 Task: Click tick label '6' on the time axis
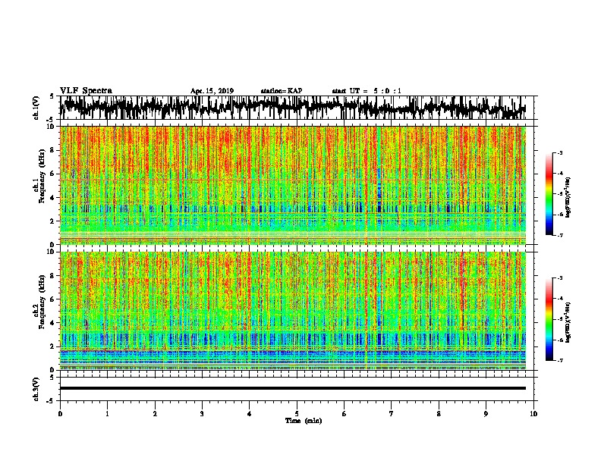click(345, 414)
